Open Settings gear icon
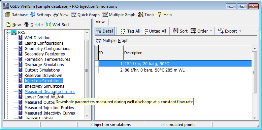This screenshot has height=130, width=262. tap(33, 15)
